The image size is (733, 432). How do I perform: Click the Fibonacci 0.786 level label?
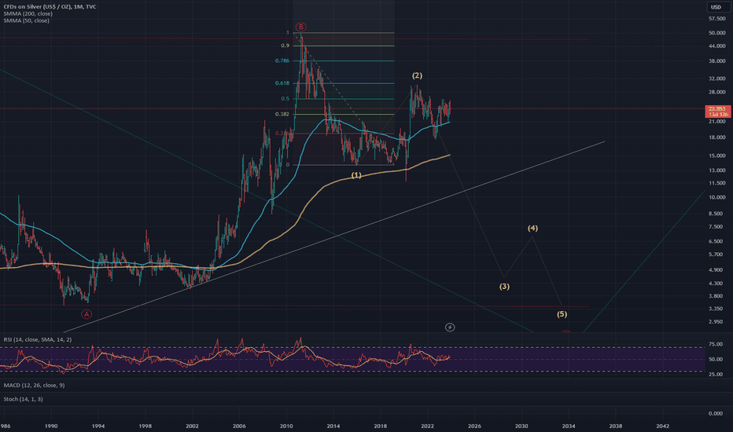[282, 60]
